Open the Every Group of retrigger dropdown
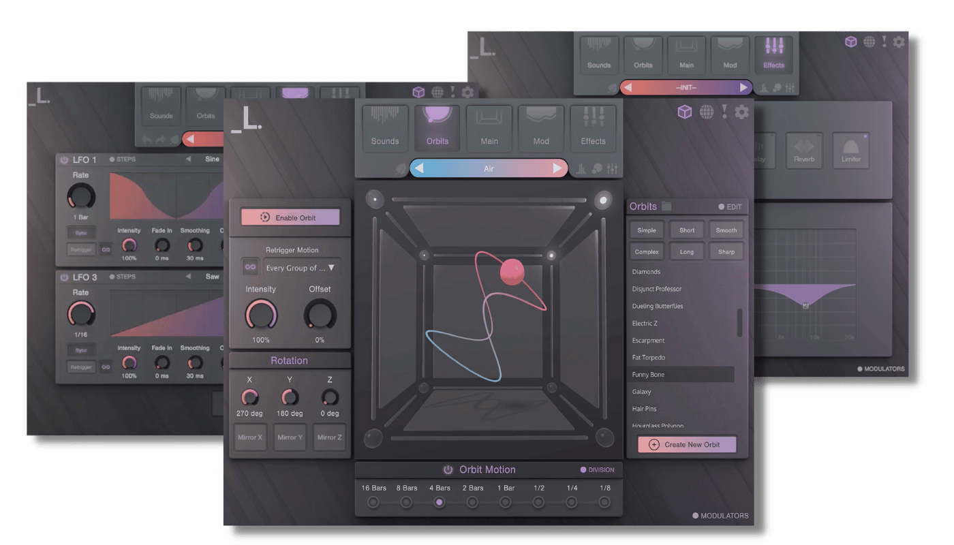This screenshot has width=954, height=545. (303, 268)
